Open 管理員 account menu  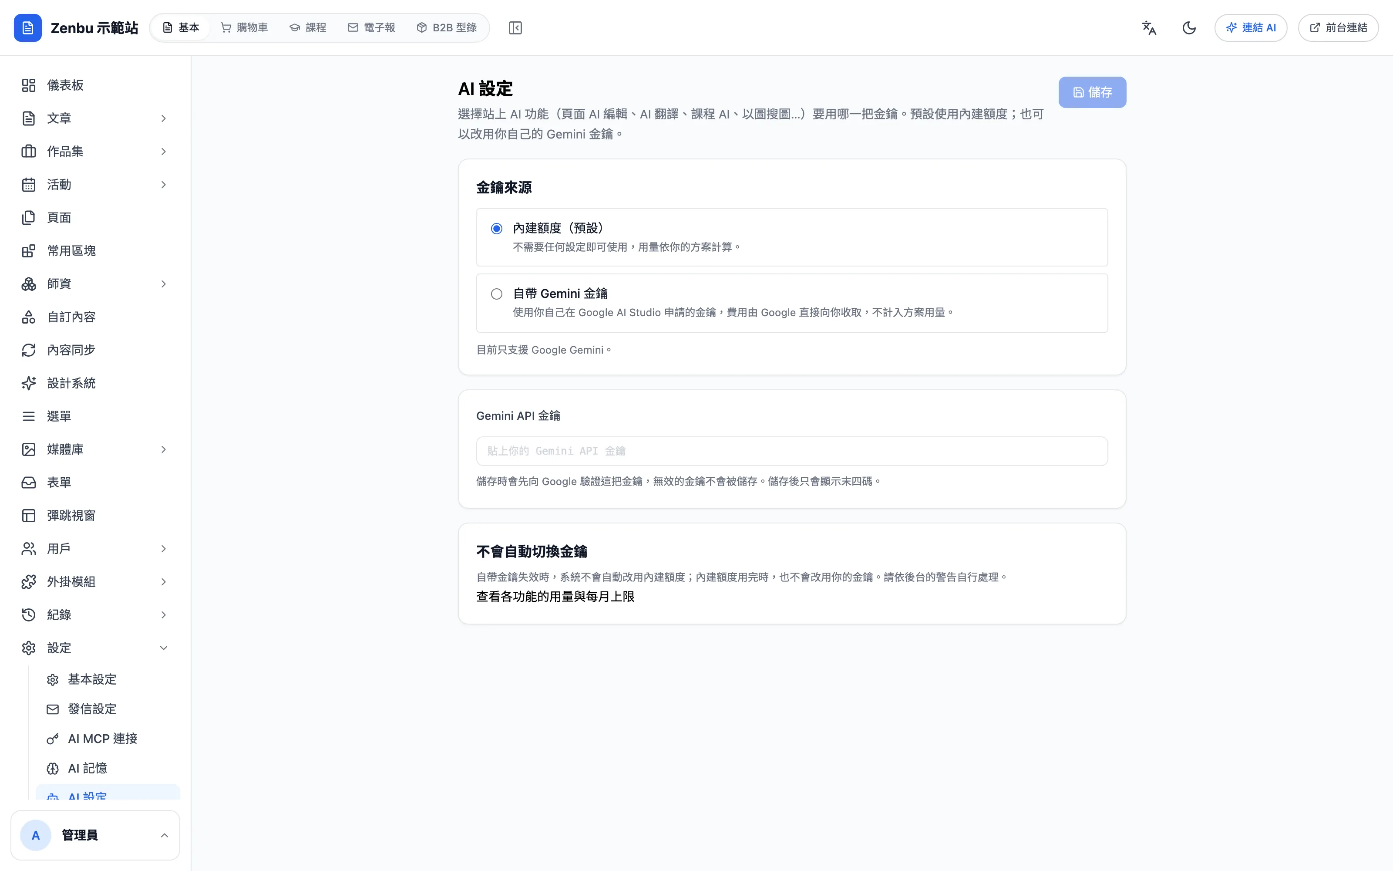pos(96,835)
